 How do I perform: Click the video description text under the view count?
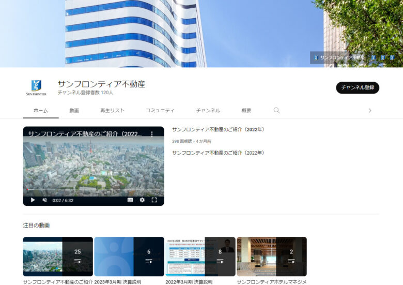coord(218,153)
